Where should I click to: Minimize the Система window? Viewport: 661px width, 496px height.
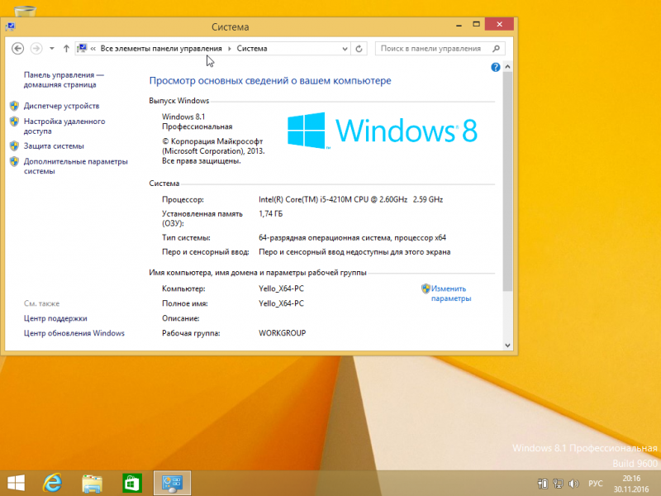tap(459, 25)
